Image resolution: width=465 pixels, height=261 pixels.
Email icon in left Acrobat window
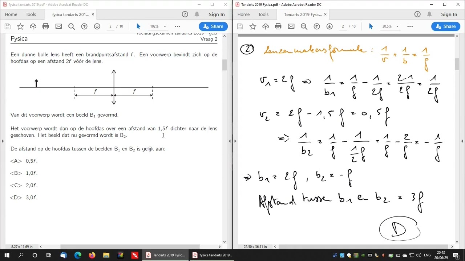pos(58,26)
